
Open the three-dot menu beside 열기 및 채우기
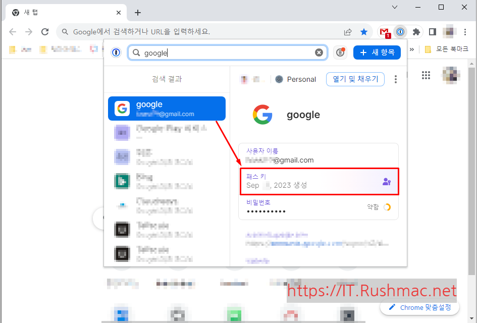[x=395, y=79]
